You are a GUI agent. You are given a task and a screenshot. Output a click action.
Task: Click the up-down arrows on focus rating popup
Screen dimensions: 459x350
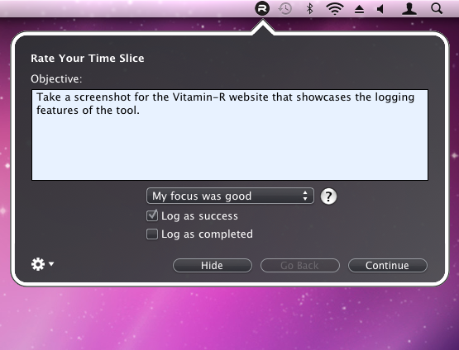click(305, 196)
